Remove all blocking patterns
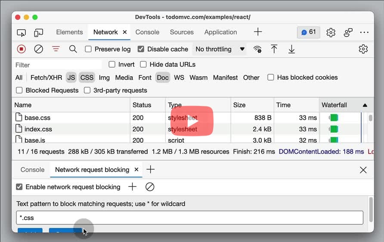This screenshot has height=242, width=384. coord(150,187)
